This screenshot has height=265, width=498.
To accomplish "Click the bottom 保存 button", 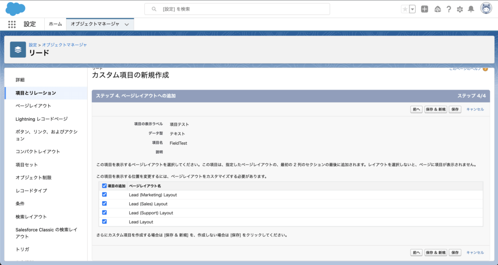I will pyautogui.click(x=455, y=253).
